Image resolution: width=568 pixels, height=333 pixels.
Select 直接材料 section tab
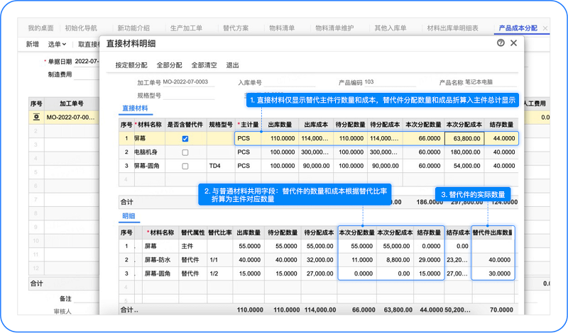point(135,108)
